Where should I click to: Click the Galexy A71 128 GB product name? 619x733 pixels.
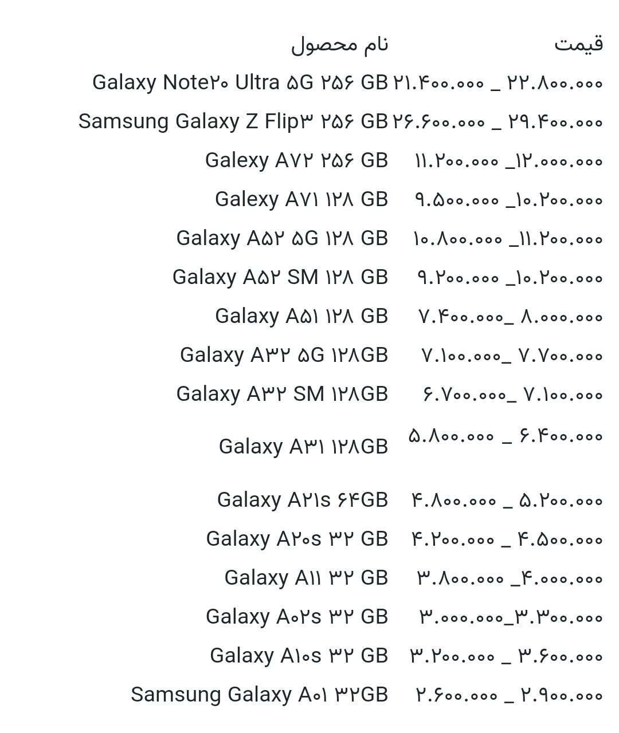pyautogui.click(x=301, y=199)
